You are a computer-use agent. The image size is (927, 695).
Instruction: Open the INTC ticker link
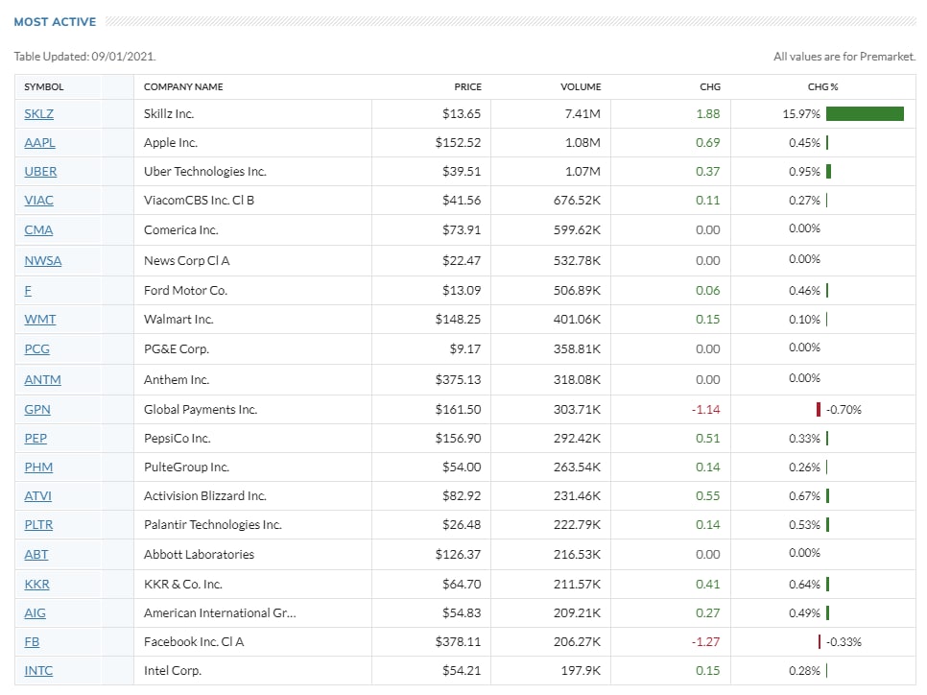[38, 671]
